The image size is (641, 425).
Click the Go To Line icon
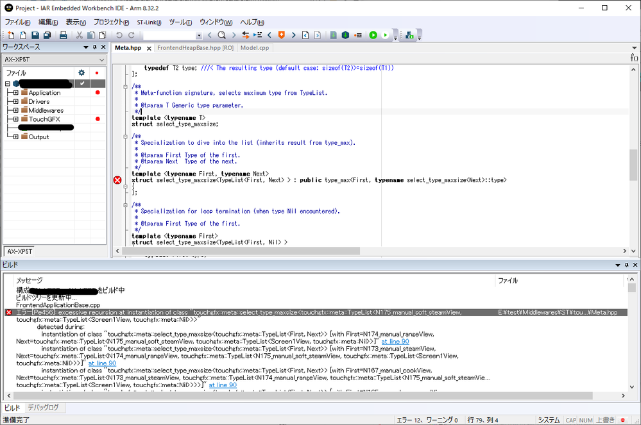257,35
